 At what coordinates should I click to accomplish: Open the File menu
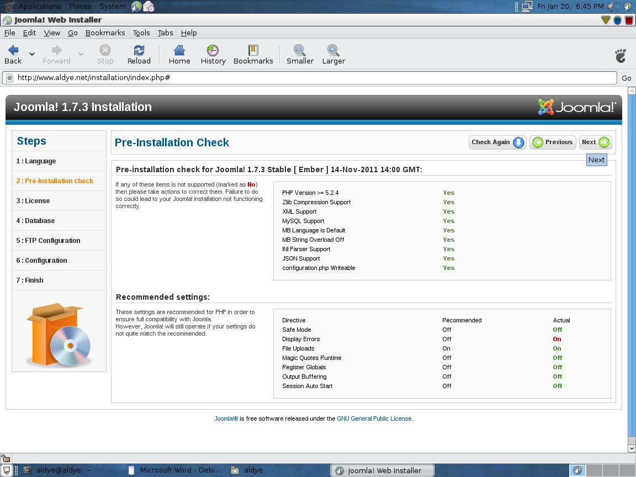(10, 33)
